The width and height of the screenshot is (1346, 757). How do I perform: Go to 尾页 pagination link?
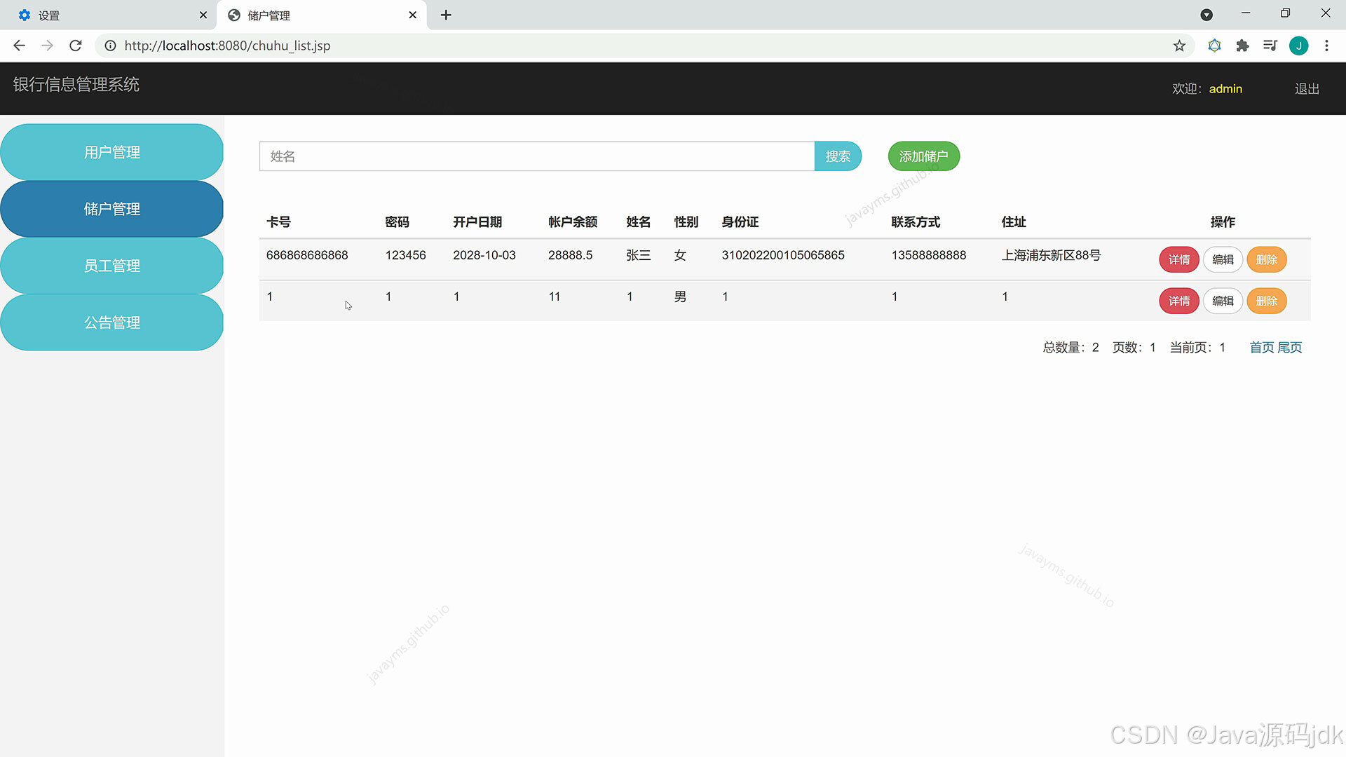pos(1290,348)
